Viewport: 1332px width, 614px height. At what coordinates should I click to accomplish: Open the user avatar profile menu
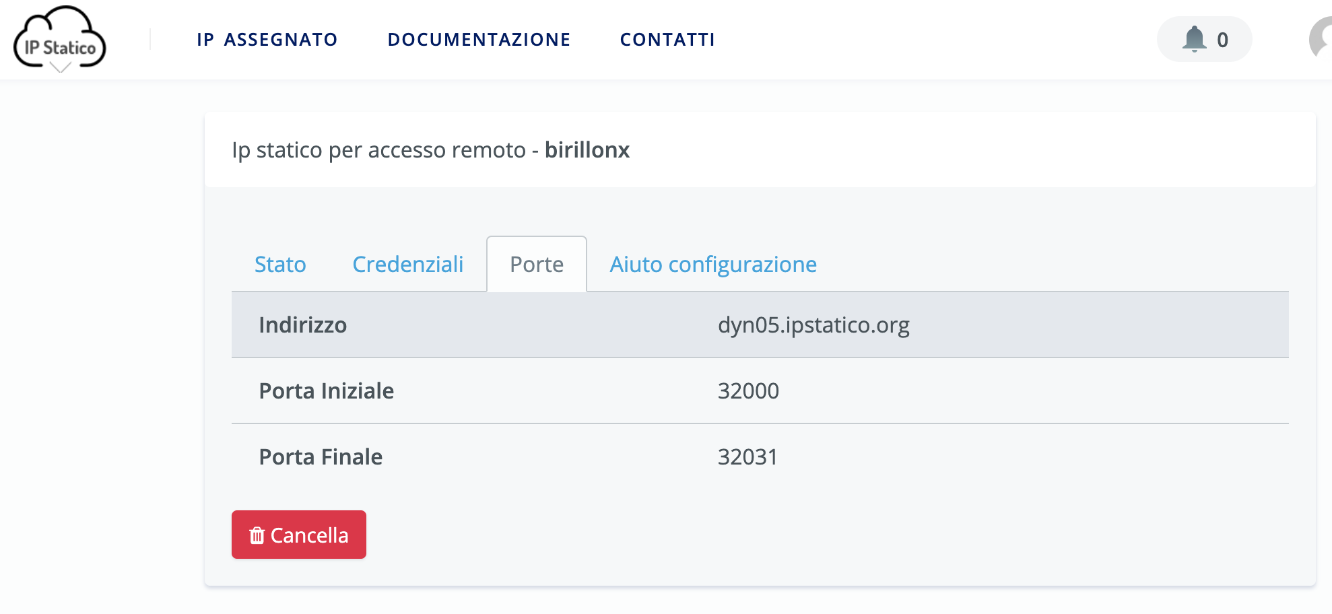point(1321,39)
